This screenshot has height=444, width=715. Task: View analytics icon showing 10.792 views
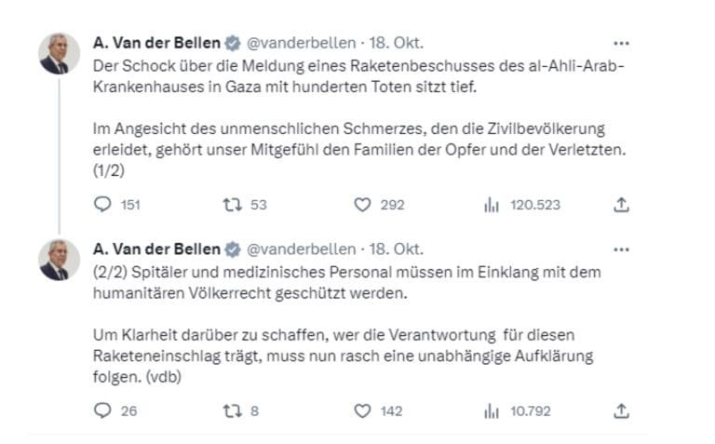(x=492, y=411)
